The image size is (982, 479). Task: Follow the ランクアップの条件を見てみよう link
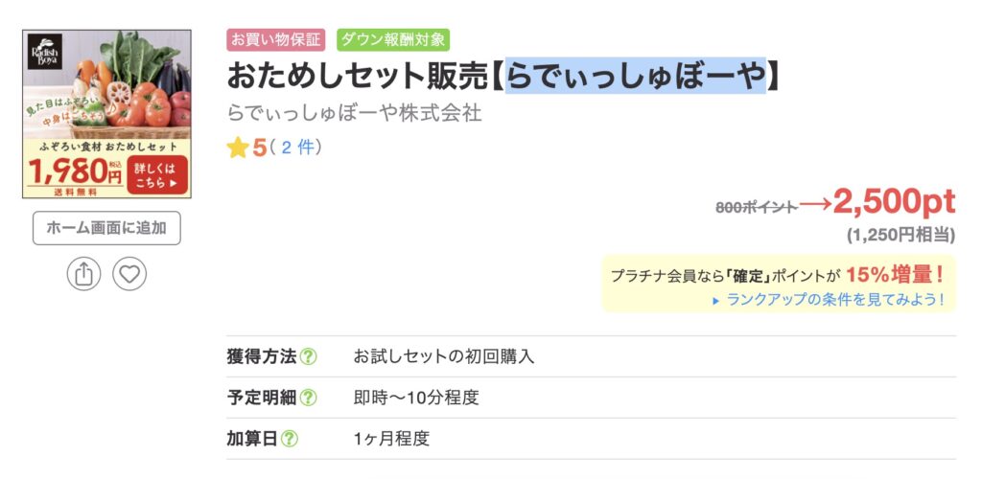[x=831, y=299]
